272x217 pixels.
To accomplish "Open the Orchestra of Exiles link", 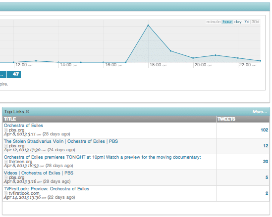I will tap(23, 126).
